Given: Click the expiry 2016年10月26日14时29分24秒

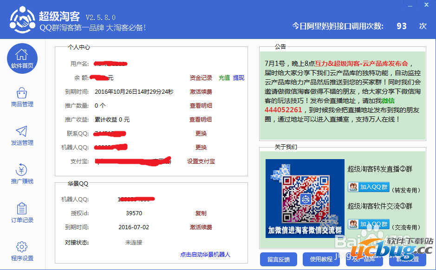Looking at the screenshot, I should [134, 92].
